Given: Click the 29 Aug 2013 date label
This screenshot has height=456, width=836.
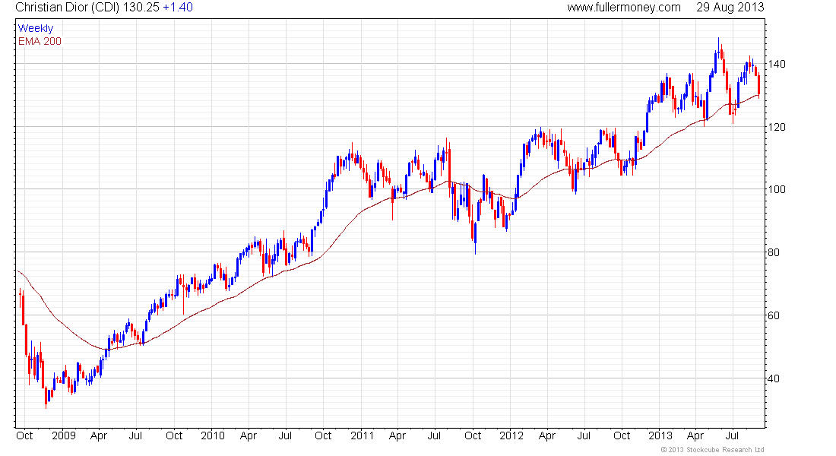Looking at the screenshot, I should pos(730,8).
